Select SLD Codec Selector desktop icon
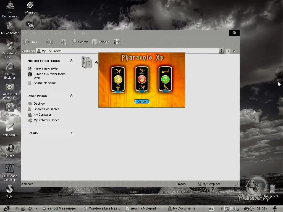This screenshot has width=283, height=212. click(x=10, y=173)
